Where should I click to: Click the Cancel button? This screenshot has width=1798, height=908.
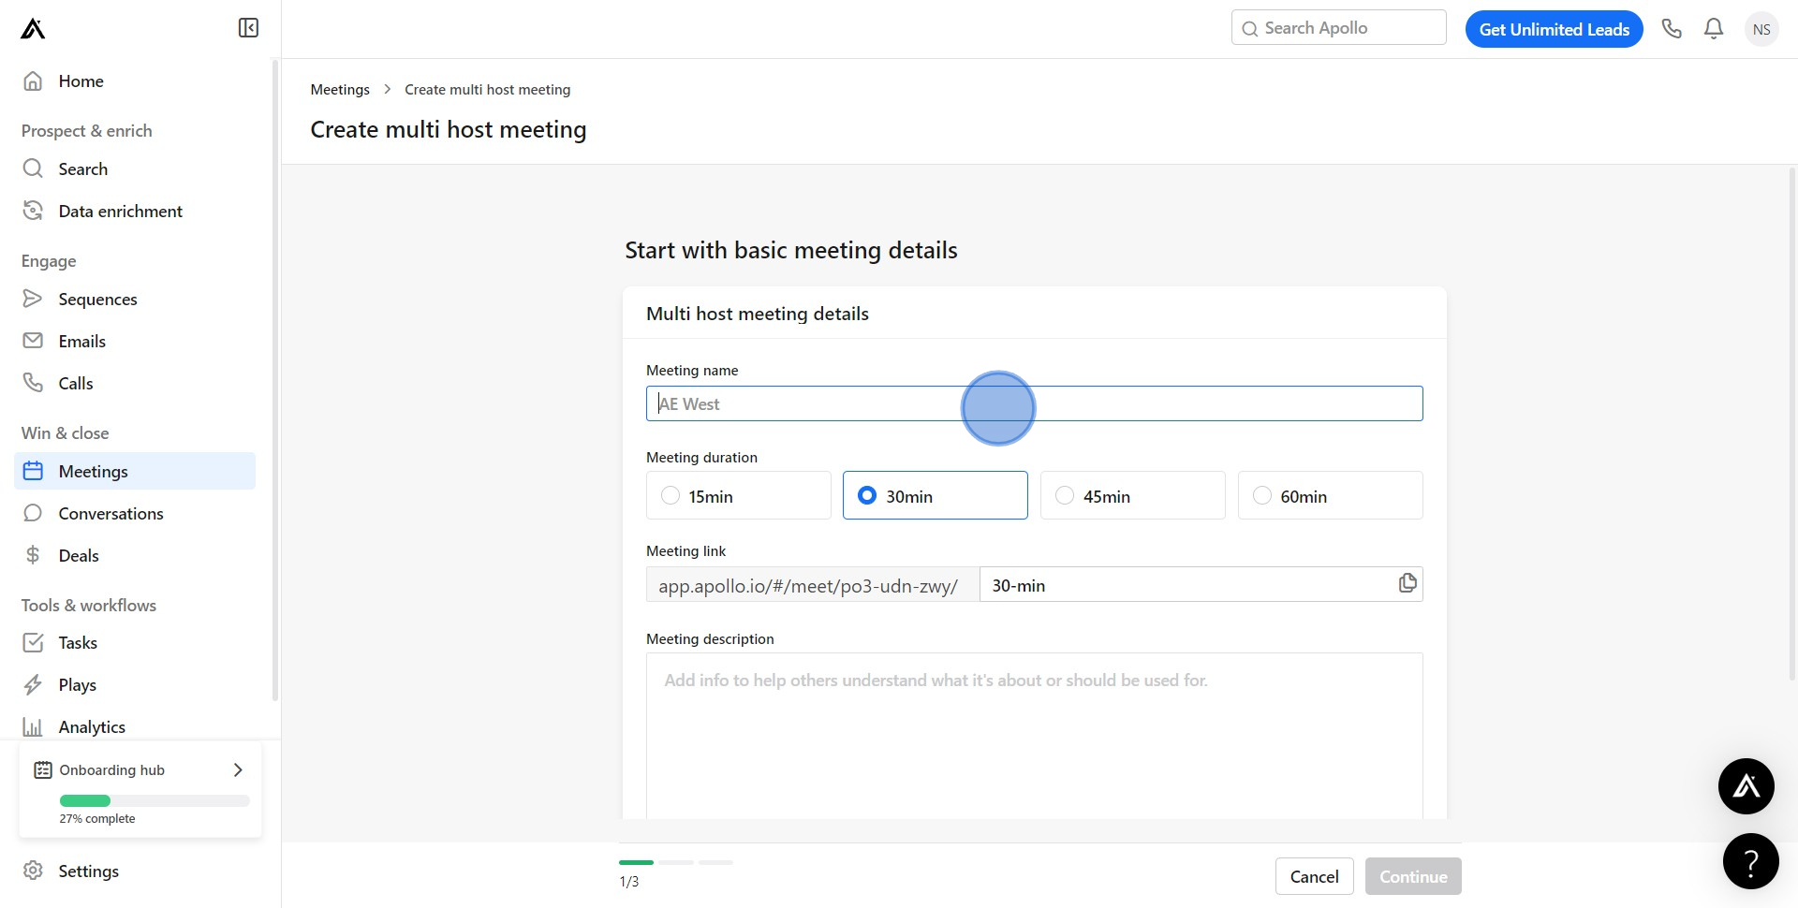click(1314, 876)
